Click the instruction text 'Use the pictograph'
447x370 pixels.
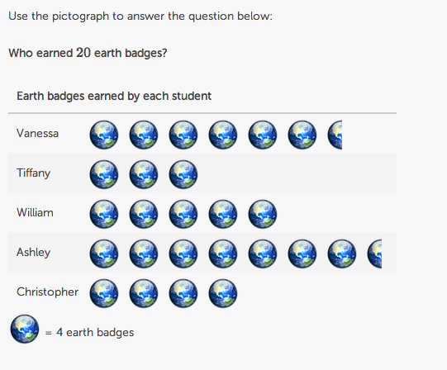[x=59, y=16]
